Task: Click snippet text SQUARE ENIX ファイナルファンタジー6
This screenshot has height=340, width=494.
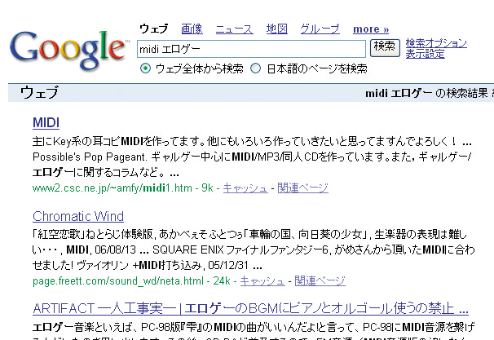Action: pyautogui.click(x=240, y=249)
